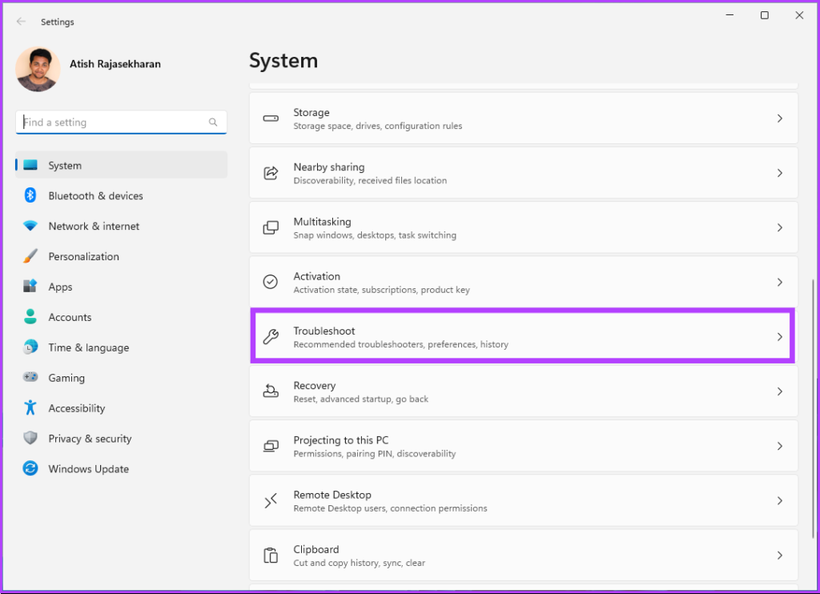
Task: Open Accounts settings category
Action: 70,317
